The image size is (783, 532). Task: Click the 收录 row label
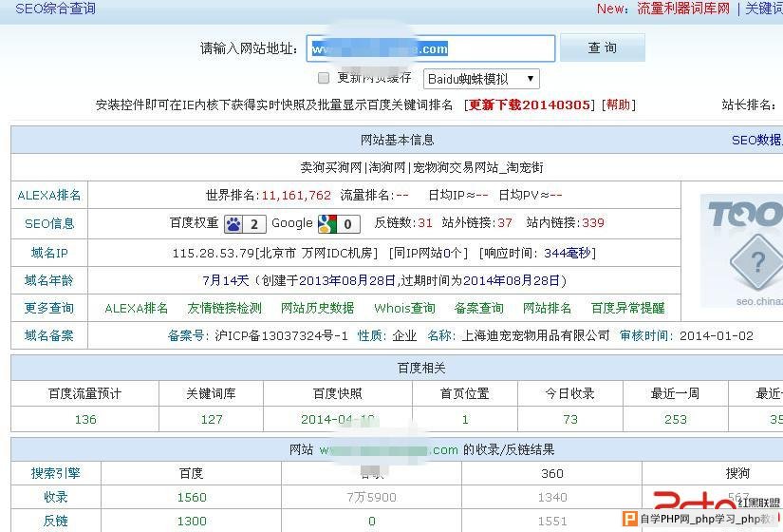(55, 497)
